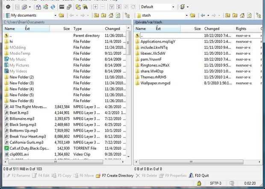Click the Compare Directories toolbar icon
265x189 pixels.
(38, 7)
